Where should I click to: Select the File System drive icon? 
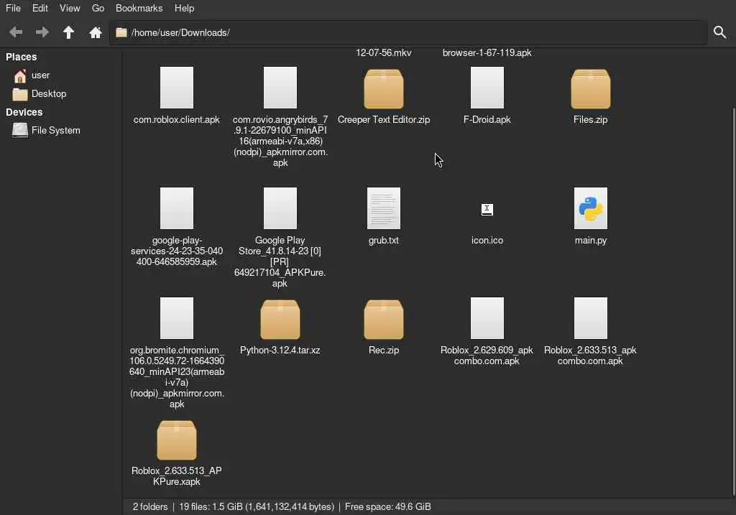coord(19,131)
